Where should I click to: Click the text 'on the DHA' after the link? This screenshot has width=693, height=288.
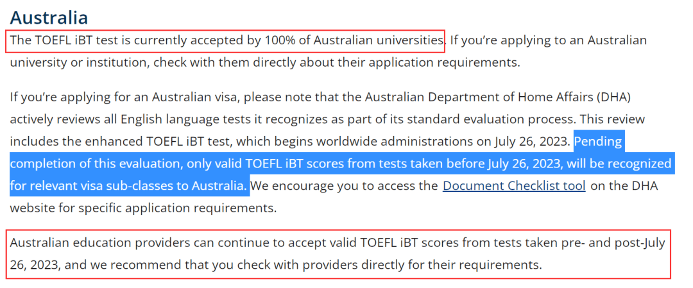tap(624, 186)
